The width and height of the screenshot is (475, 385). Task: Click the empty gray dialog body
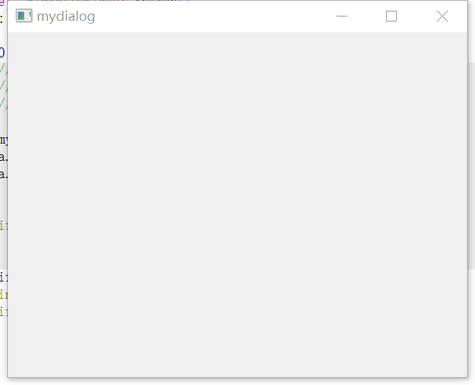[x=237, y=204]
